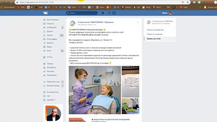
Task: Click the video play icon in VK header
Action: pyautogui.click(x=114, y=13)
